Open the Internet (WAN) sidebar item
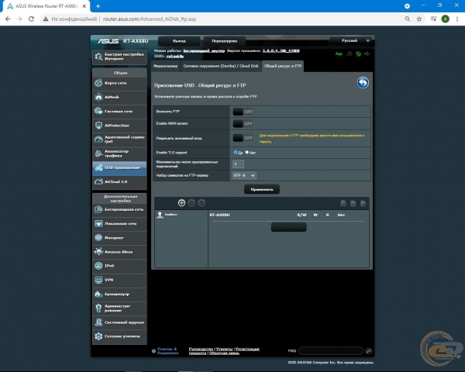The height and width of the screenshot is (372, 465). (119, 238)
